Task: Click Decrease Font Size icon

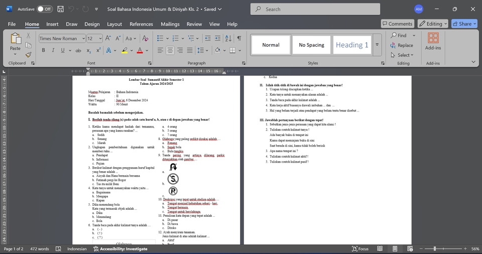Action: coord(118,39)
